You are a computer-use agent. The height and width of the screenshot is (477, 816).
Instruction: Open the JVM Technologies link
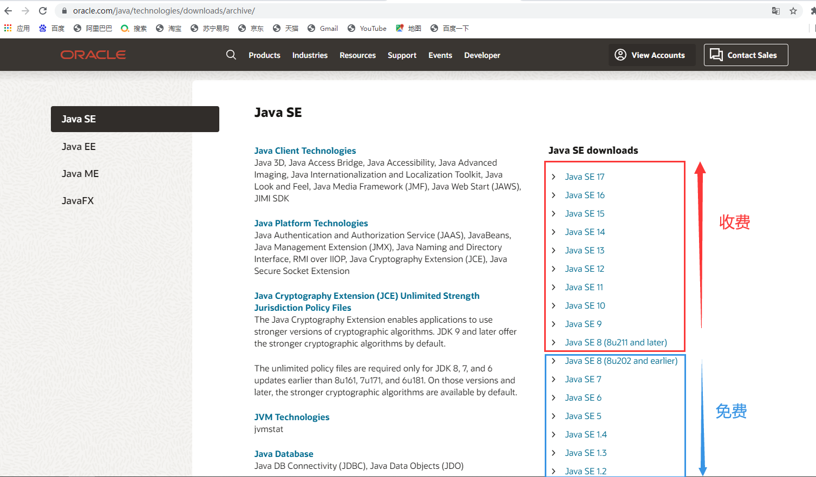point(292,417)
